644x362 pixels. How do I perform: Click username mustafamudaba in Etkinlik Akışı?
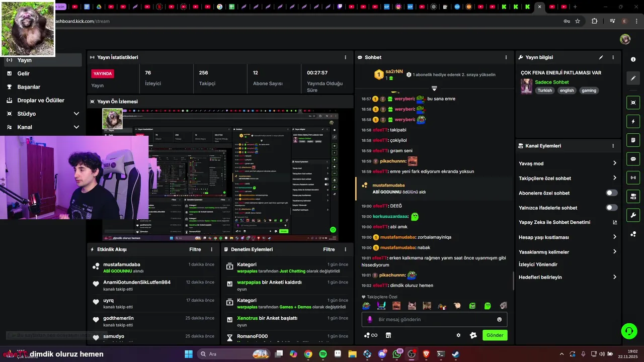click(122, 264)
